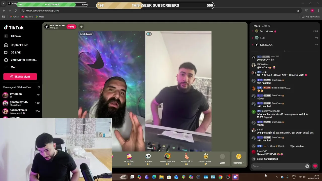The height and width of the screenshot is (181, 322).
Task: Open the Chrome apps grid shortcut
Action: tap(3, 17)
